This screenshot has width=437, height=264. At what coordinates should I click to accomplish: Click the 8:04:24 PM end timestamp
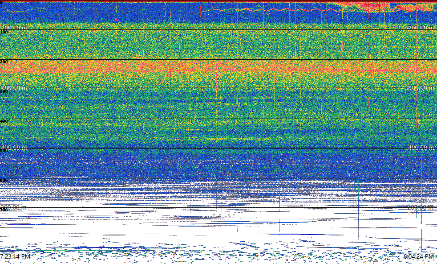coord(419,256)
